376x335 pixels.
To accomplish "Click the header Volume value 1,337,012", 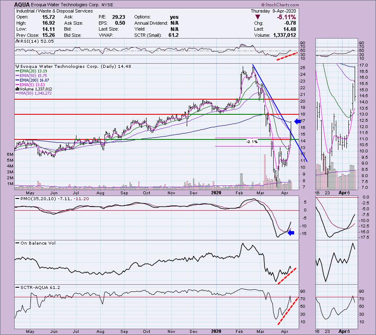I will coord(285,35).
